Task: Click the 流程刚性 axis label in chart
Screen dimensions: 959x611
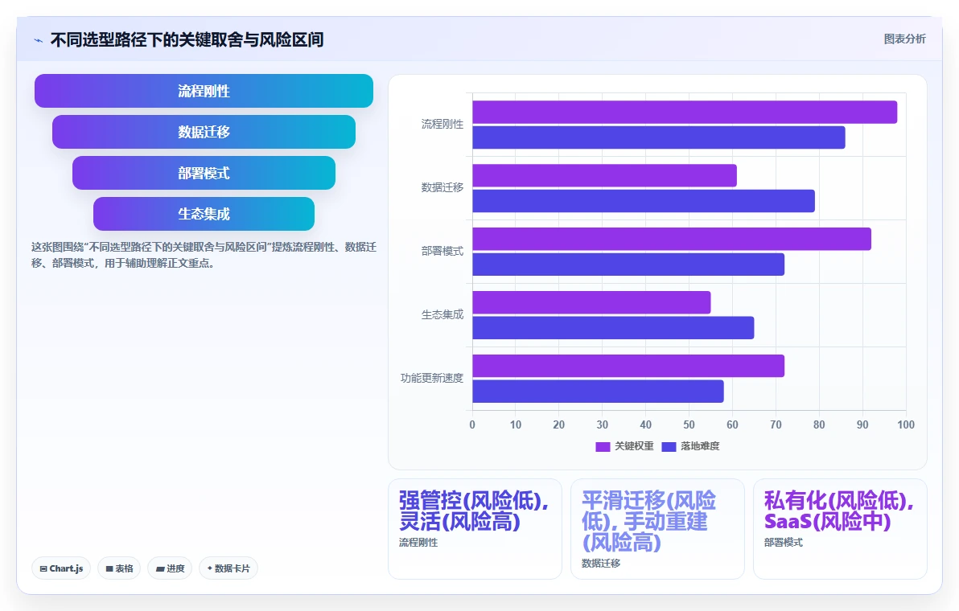Action: tap(442, 124)
